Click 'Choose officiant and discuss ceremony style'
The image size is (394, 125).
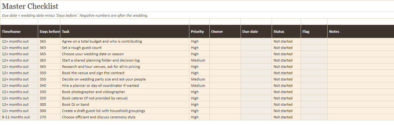[x=125, y=117]
